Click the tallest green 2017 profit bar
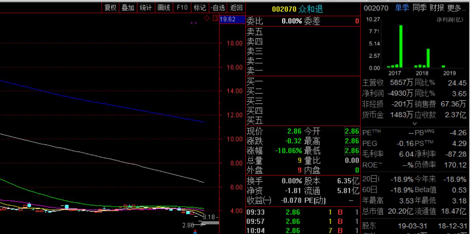Image resolution: width=470 pixels, height=234 pixels. (401, 46)
